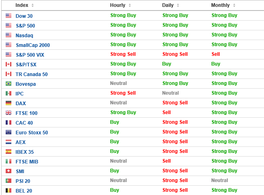Sort table by the Index column arrows
This screenshot has width=264, height=195.
32,5
